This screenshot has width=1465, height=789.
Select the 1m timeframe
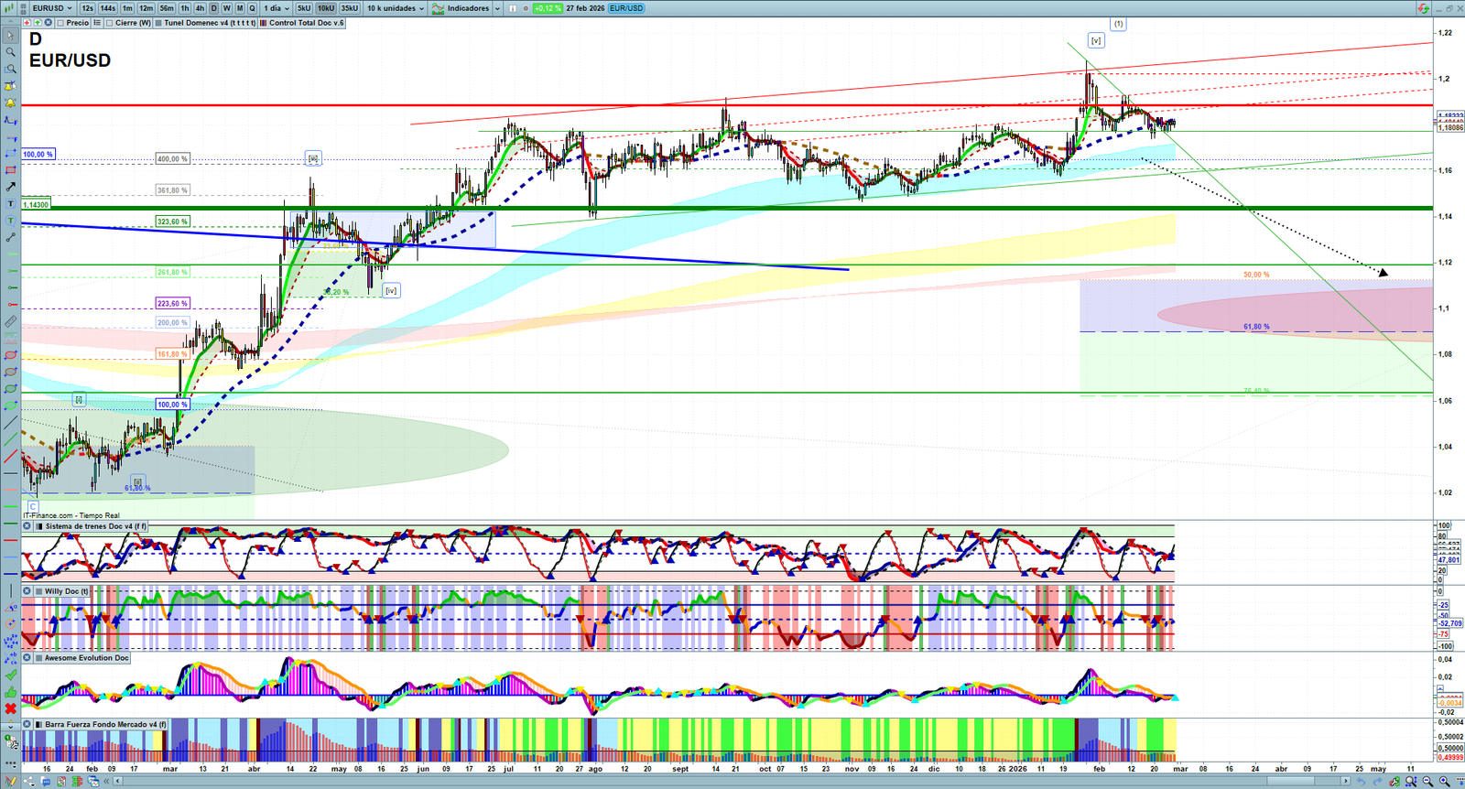point(128,8)
